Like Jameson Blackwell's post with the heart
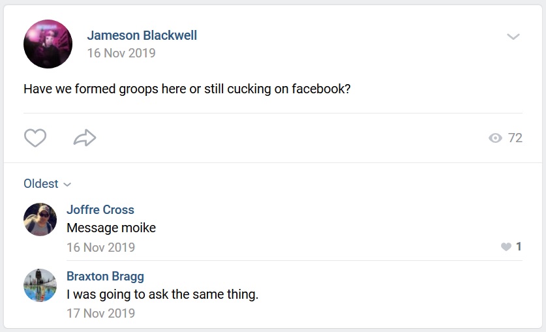Viewport: 546px width, 332px height. [35, 138]
